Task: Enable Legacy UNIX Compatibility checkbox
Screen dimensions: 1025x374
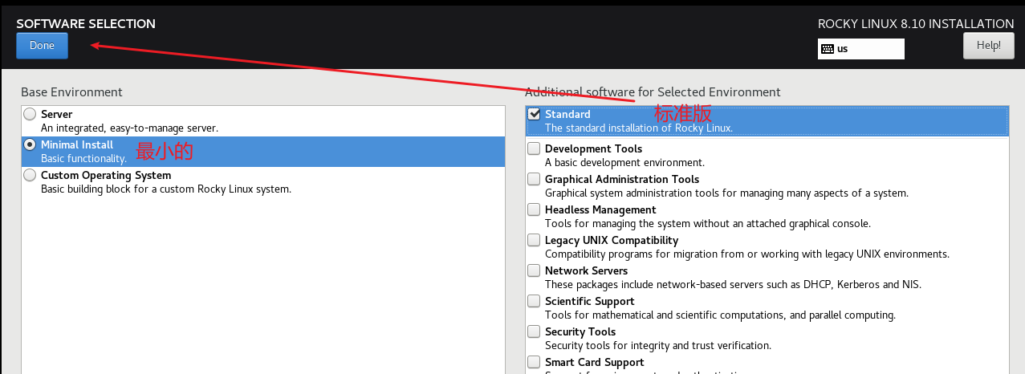Action: click(534, 240)
